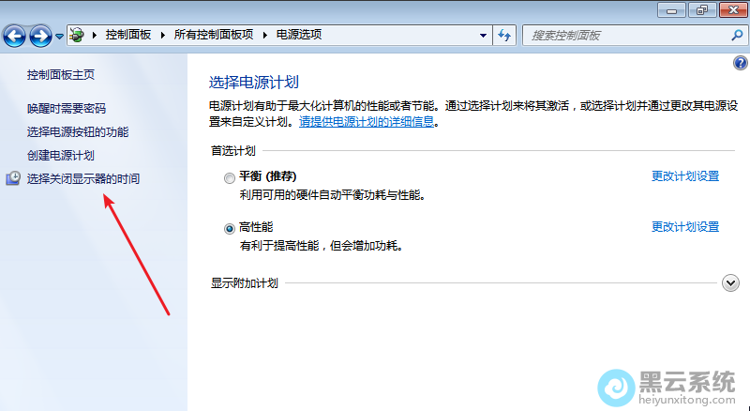This screenshot has height=411, width=750.
Task: Click the monitor clock icon in sidebar
Action: point(13,178)
